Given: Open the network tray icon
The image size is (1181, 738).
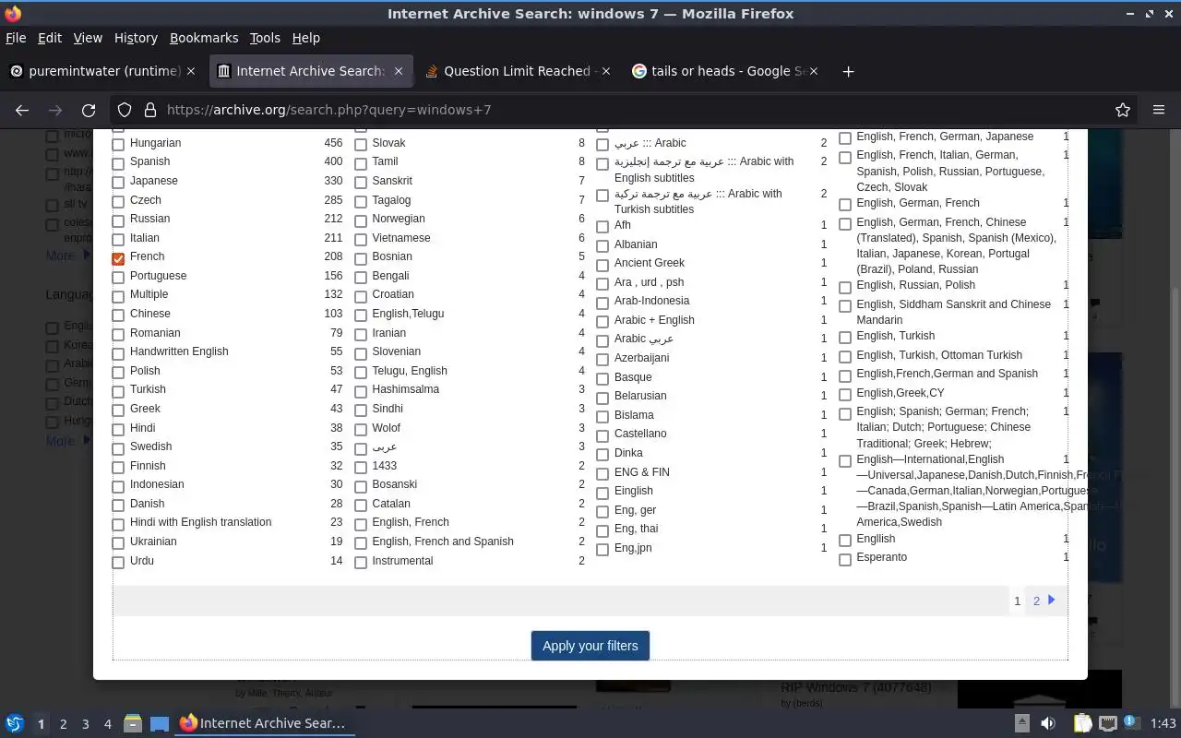Looking at the screenshot, I should pyautogui.click(x=1108, y=723).
